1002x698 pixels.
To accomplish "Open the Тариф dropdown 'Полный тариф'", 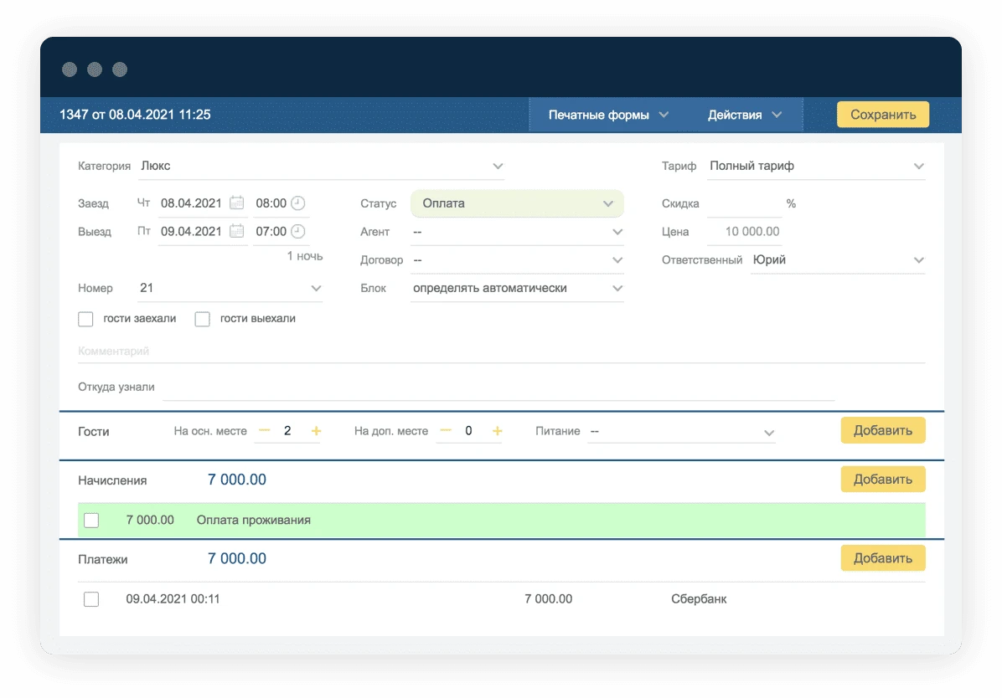I will [816, 166].
